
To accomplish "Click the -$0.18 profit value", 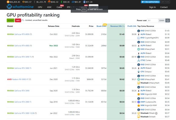I will [x=134, y=57].
